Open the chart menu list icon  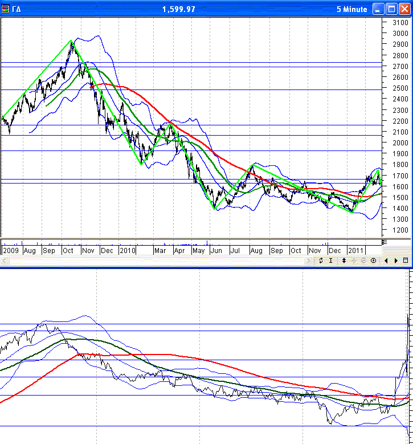406,260
